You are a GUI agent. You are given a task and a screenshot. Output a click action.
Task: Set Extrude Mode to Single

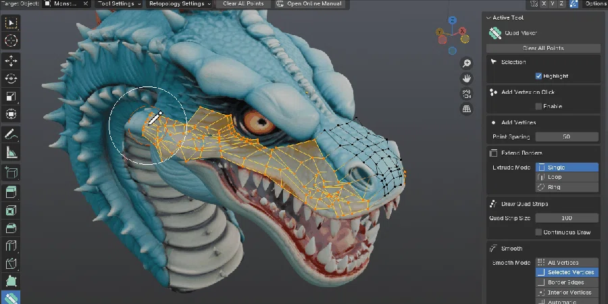(x=567, y=168)
